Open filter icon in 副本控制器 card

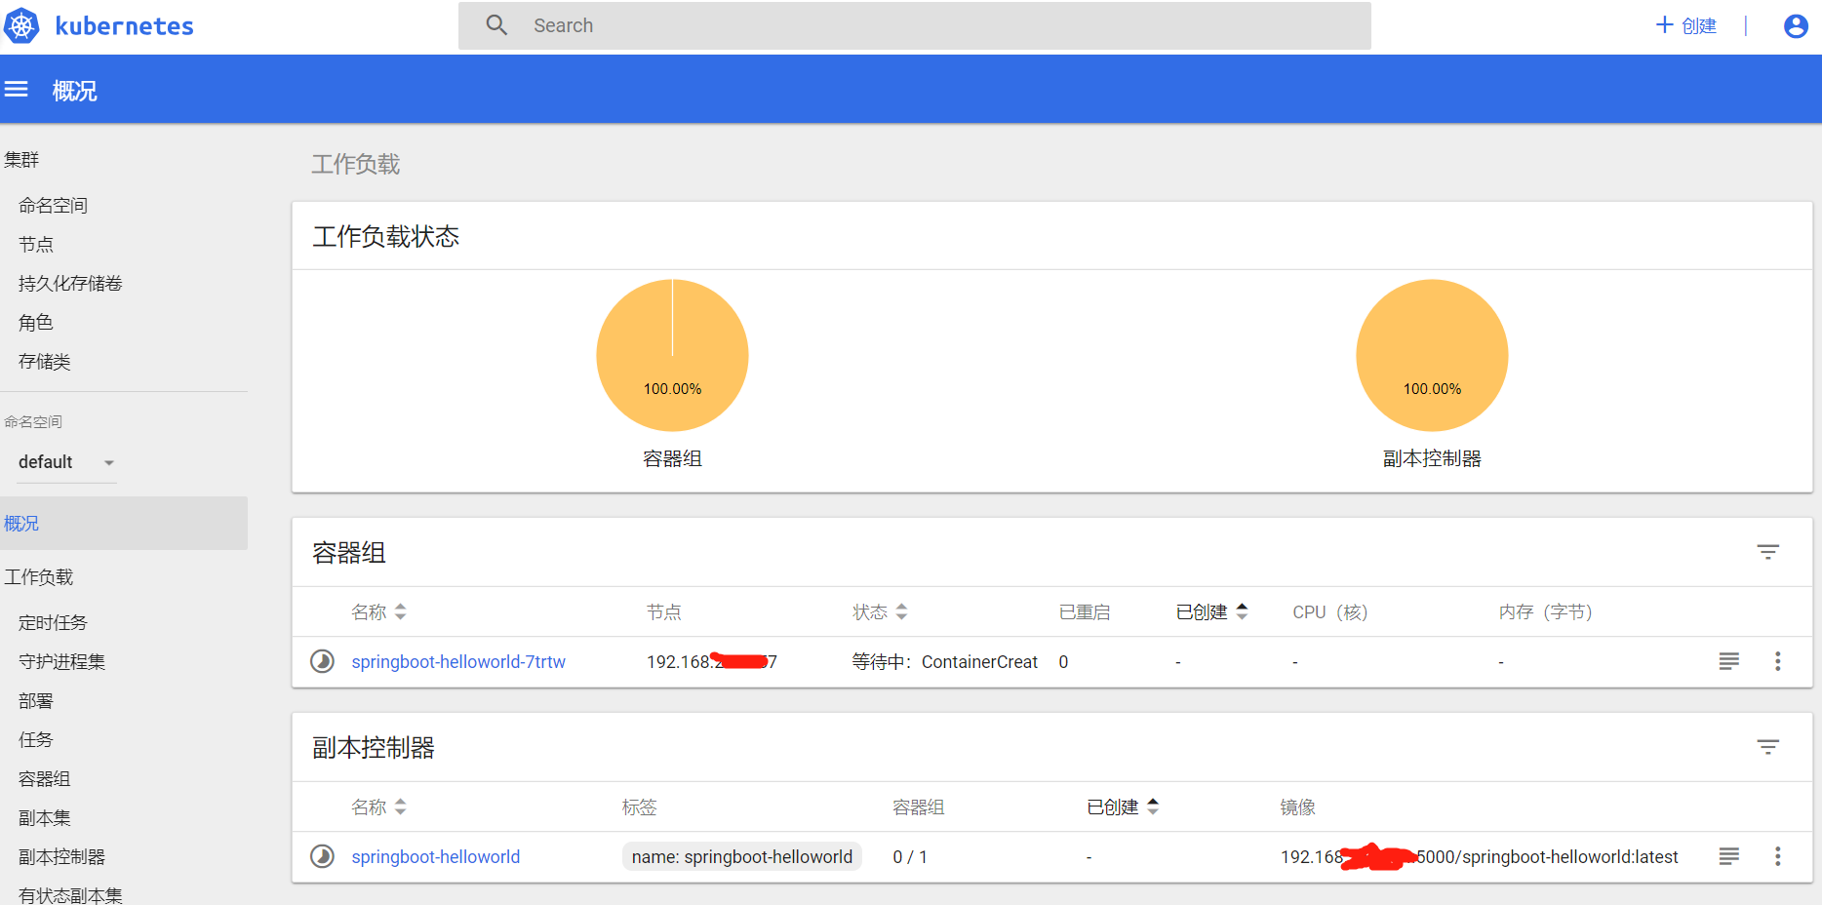[x=1767, y=747]
